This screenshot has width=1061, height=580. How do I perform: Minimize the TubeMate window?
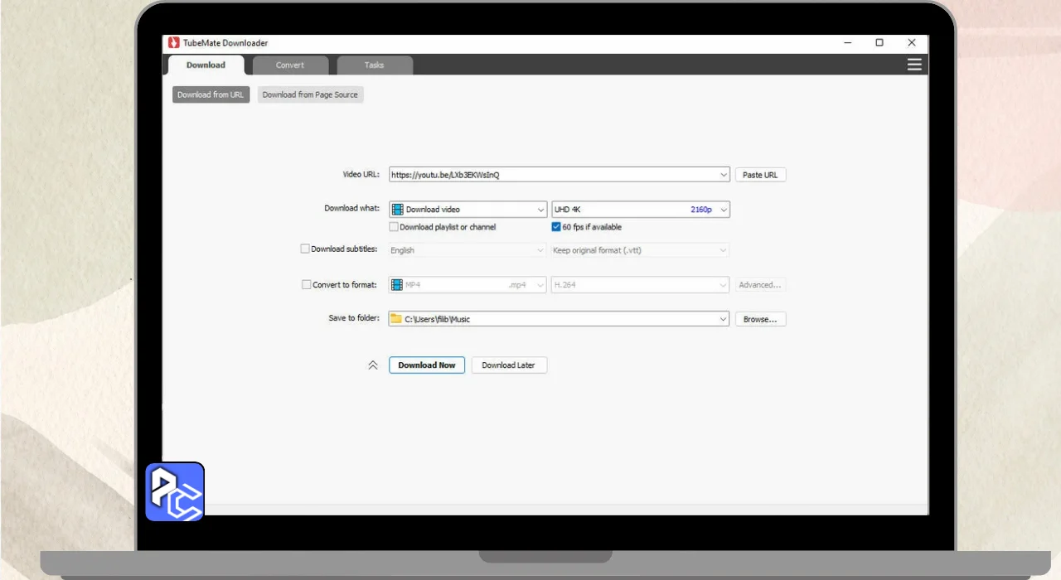[847, 43]
